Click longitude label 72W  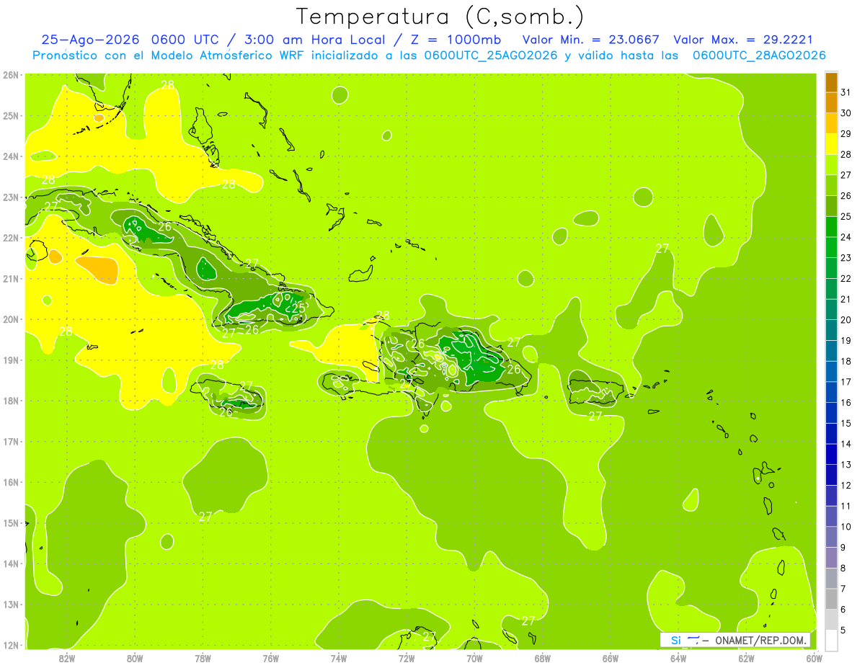pyautogui.click(x=407, y=658)
